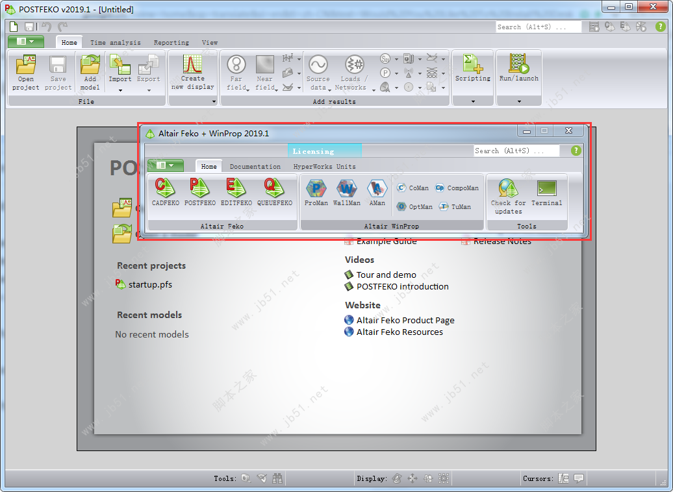The width and height of the screenshot is (673, 492).
Task: Click the Scripting button in ribbon
Action: pos(472,68)
